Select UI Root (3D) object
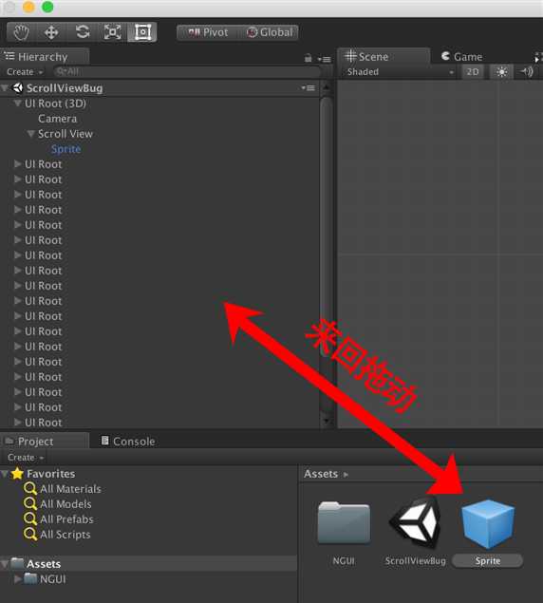 (55, 104)
